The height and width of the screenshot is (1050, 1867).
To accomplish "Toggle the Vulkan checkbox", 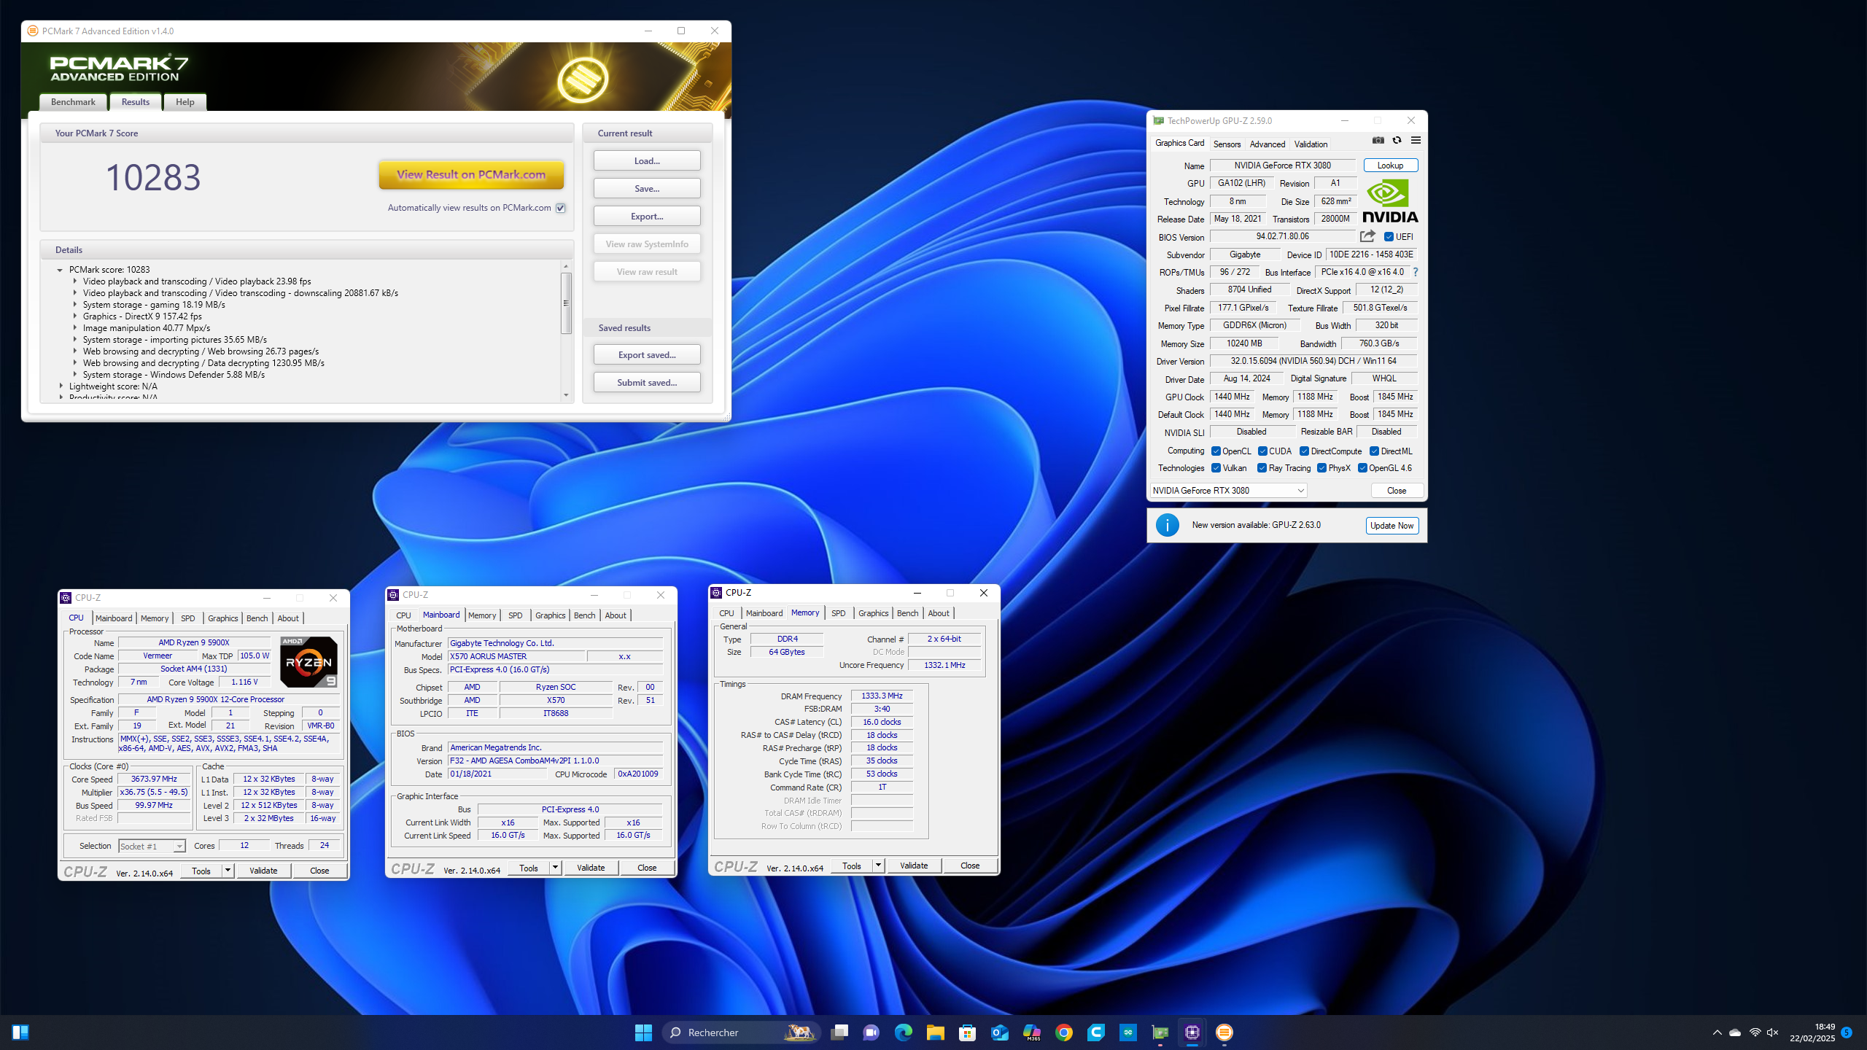I will click(x=1216, y=468).
